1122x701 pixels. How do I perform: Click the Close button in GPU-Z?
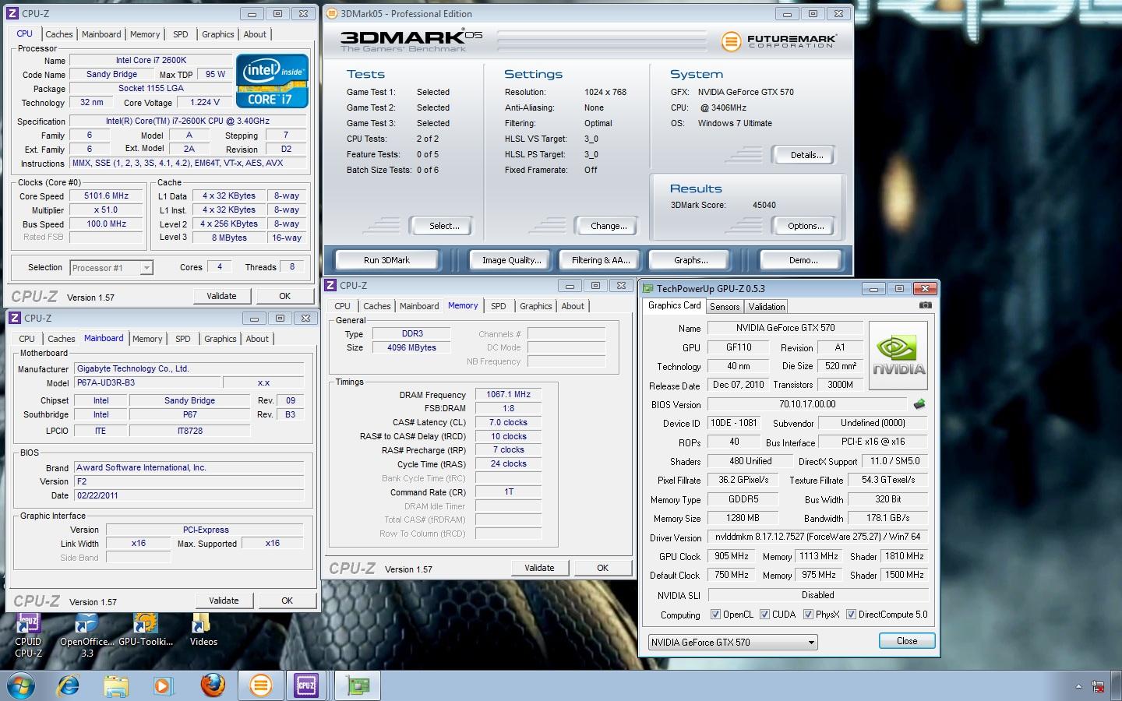tap(907, 641)
